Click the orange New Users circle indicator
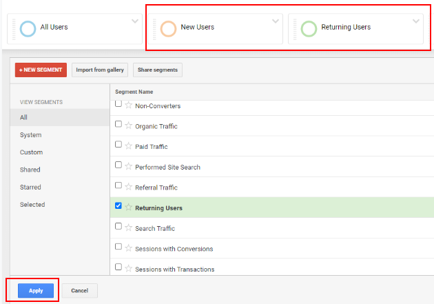The width and height of the screenshot is (434, 304). coord(168,29)
